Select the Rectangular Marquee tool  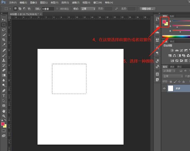coord(4,25)
